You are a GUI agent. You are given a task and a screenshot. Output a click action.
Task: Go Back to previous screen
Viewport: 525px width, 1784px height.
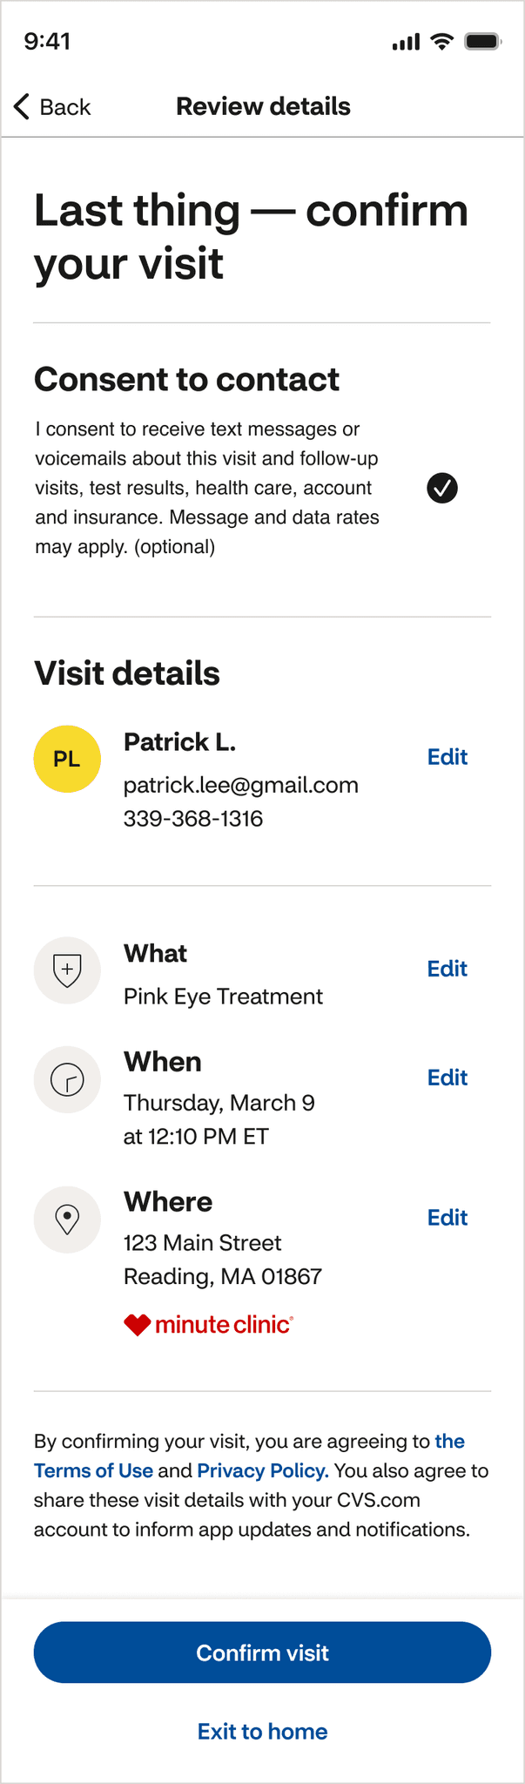(x=52, y=106)
